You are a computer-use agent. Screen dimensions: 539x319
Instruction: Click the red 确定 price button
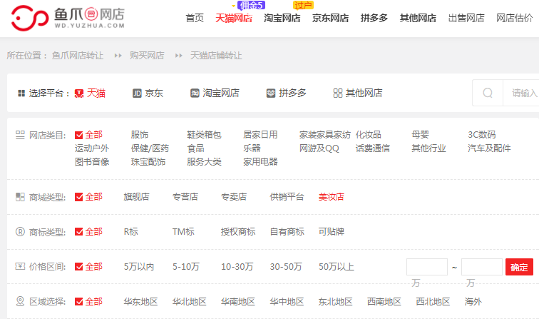pyautogui.click(x=519, y=267)
